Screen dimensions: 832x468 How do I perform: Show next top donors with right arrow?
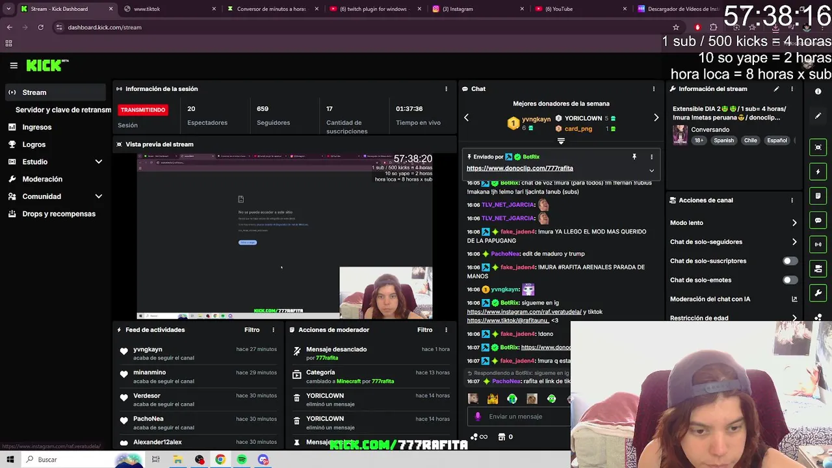[656, 118]
